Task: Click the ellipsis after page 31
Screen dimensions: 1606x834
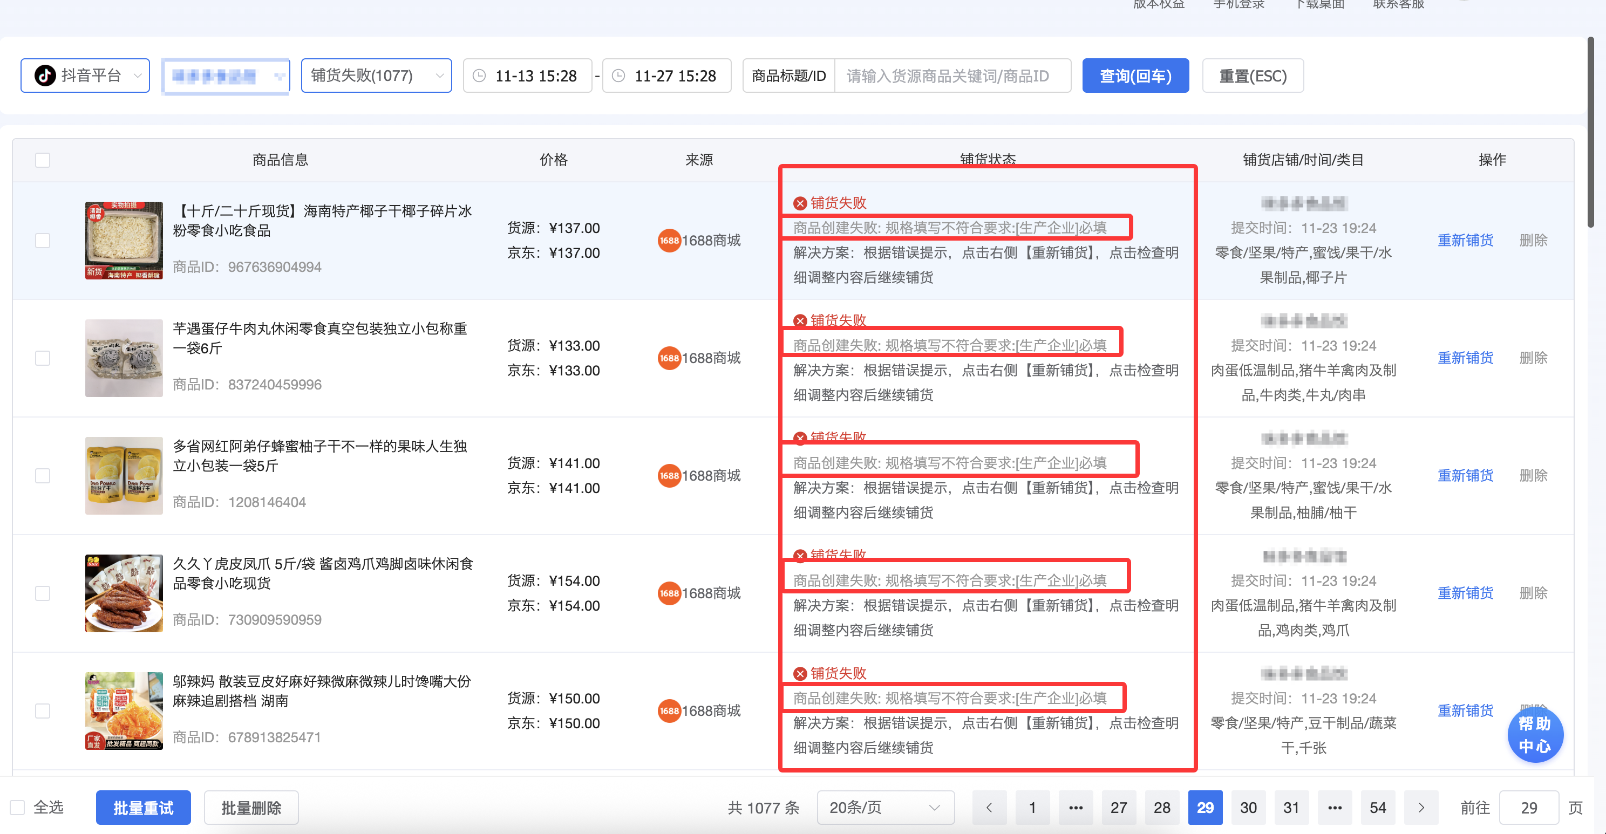Action: (1334, 808)
